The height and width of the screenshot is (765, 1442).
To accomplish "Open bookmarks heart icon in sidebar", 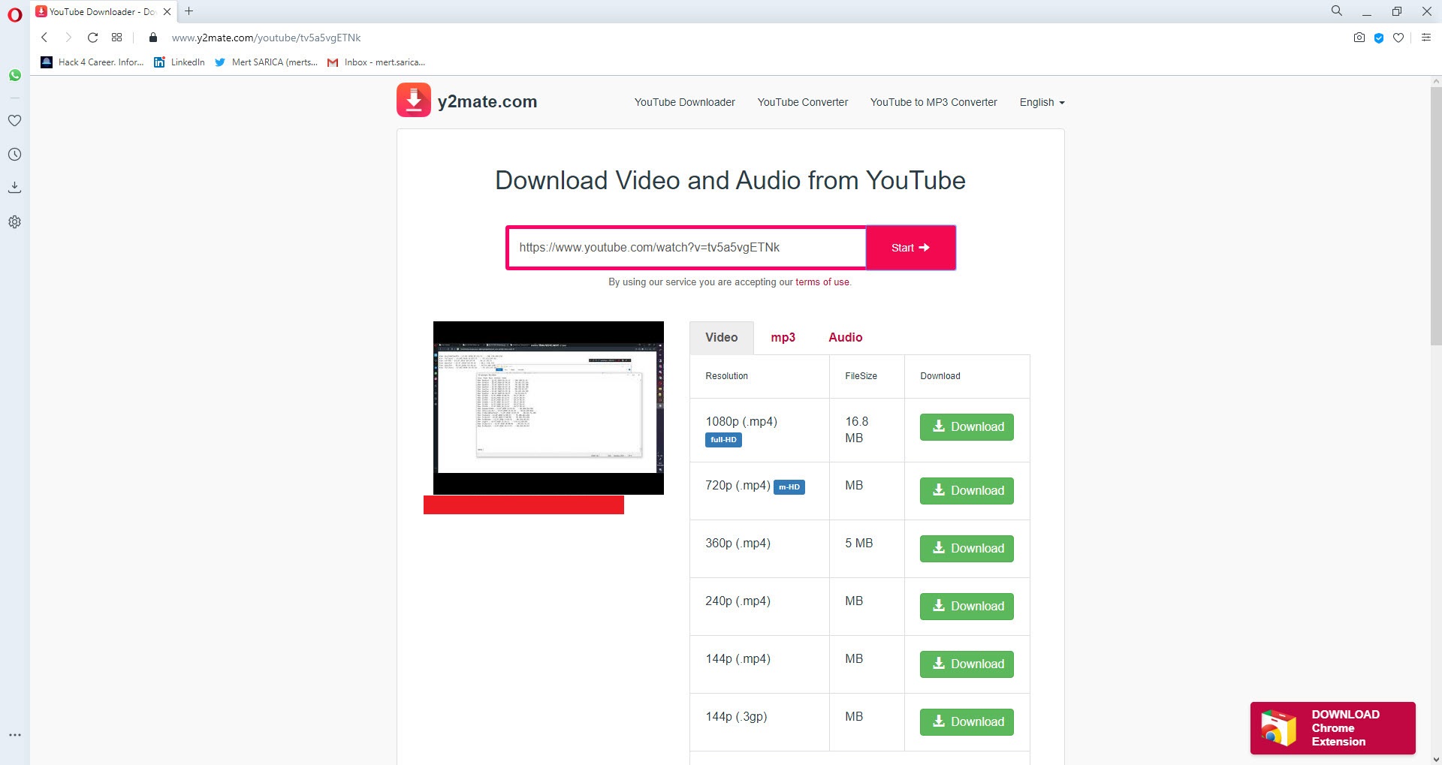I will click(x=15, y=120).
